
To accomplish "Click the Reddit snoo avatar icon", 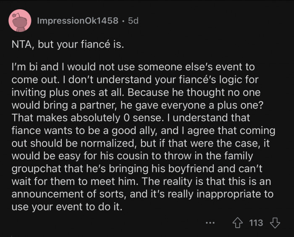I will click(19, 21).
